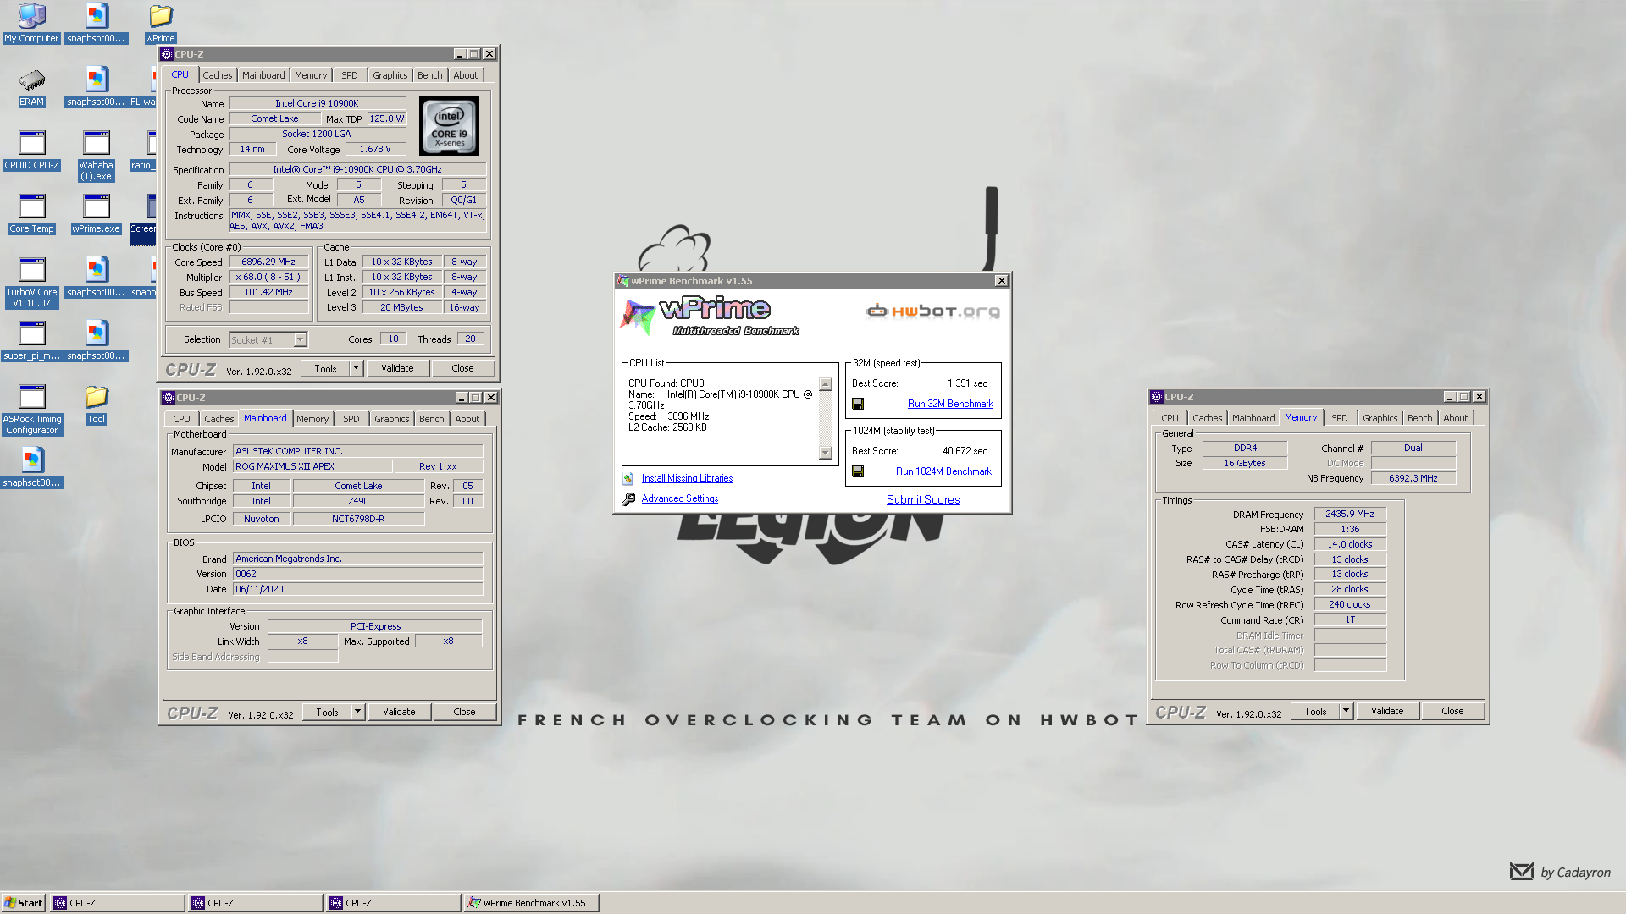This screenshot has height=914, width=1626.
Task: Open the snaphsot00 icon beside TurboV Core
Action: [x=96, y=278]
